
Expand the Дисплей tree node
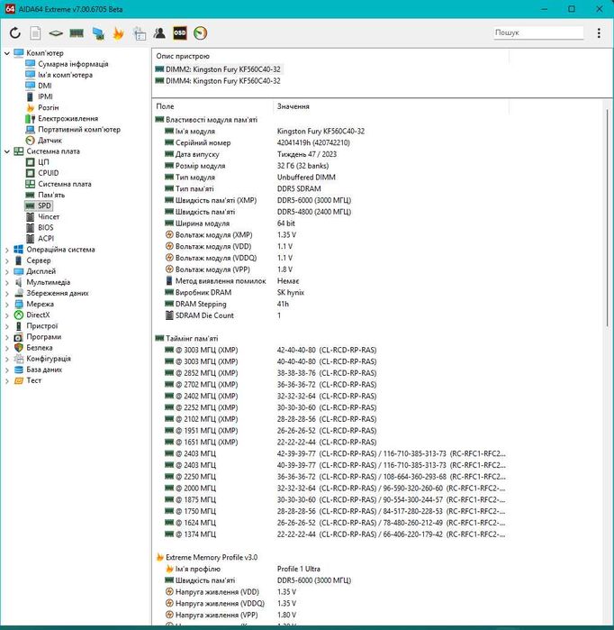click(7, 271)
